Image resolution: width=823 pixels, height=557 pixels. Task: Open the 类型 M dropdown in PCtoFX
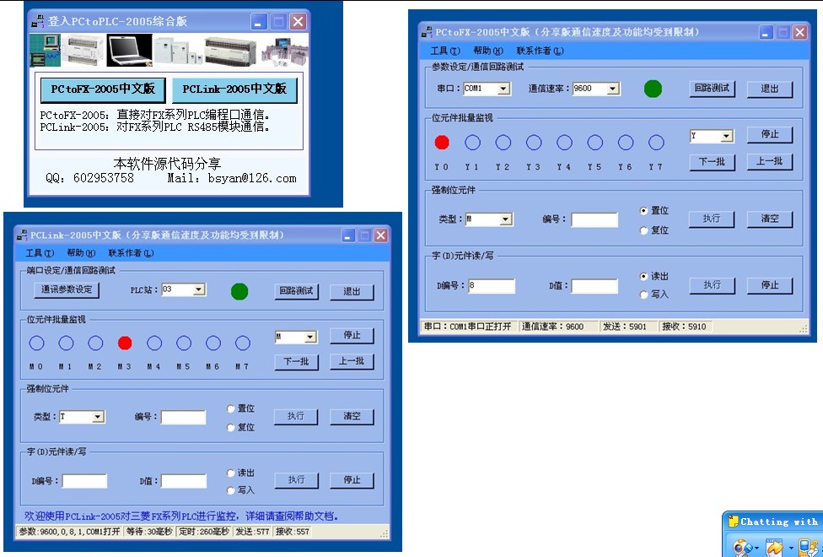pyautogui.click(x=505, y=219)
